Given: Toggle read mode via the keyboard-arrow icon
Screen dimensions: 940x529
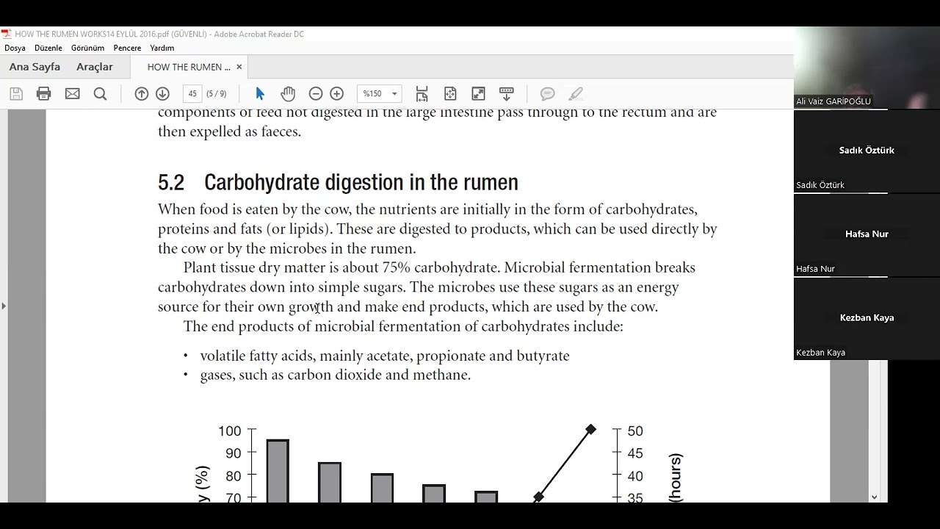Looking at the screenshot, I should tap(507, 93).
